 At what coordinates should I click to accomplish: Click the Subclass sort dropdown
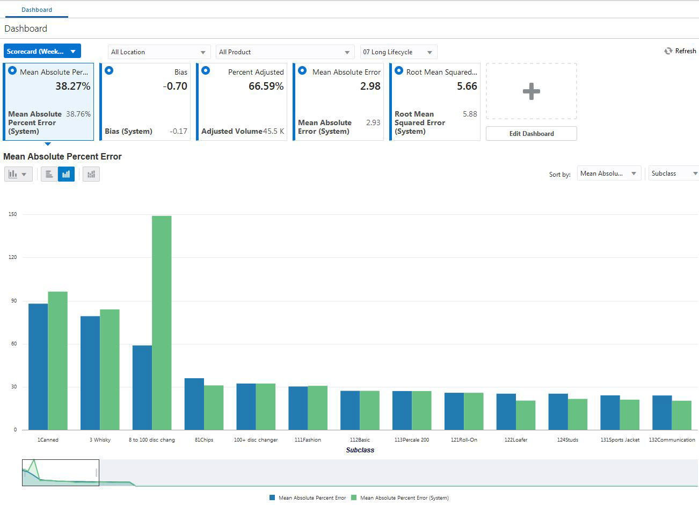pyautogui.click(x=672, y=173)
